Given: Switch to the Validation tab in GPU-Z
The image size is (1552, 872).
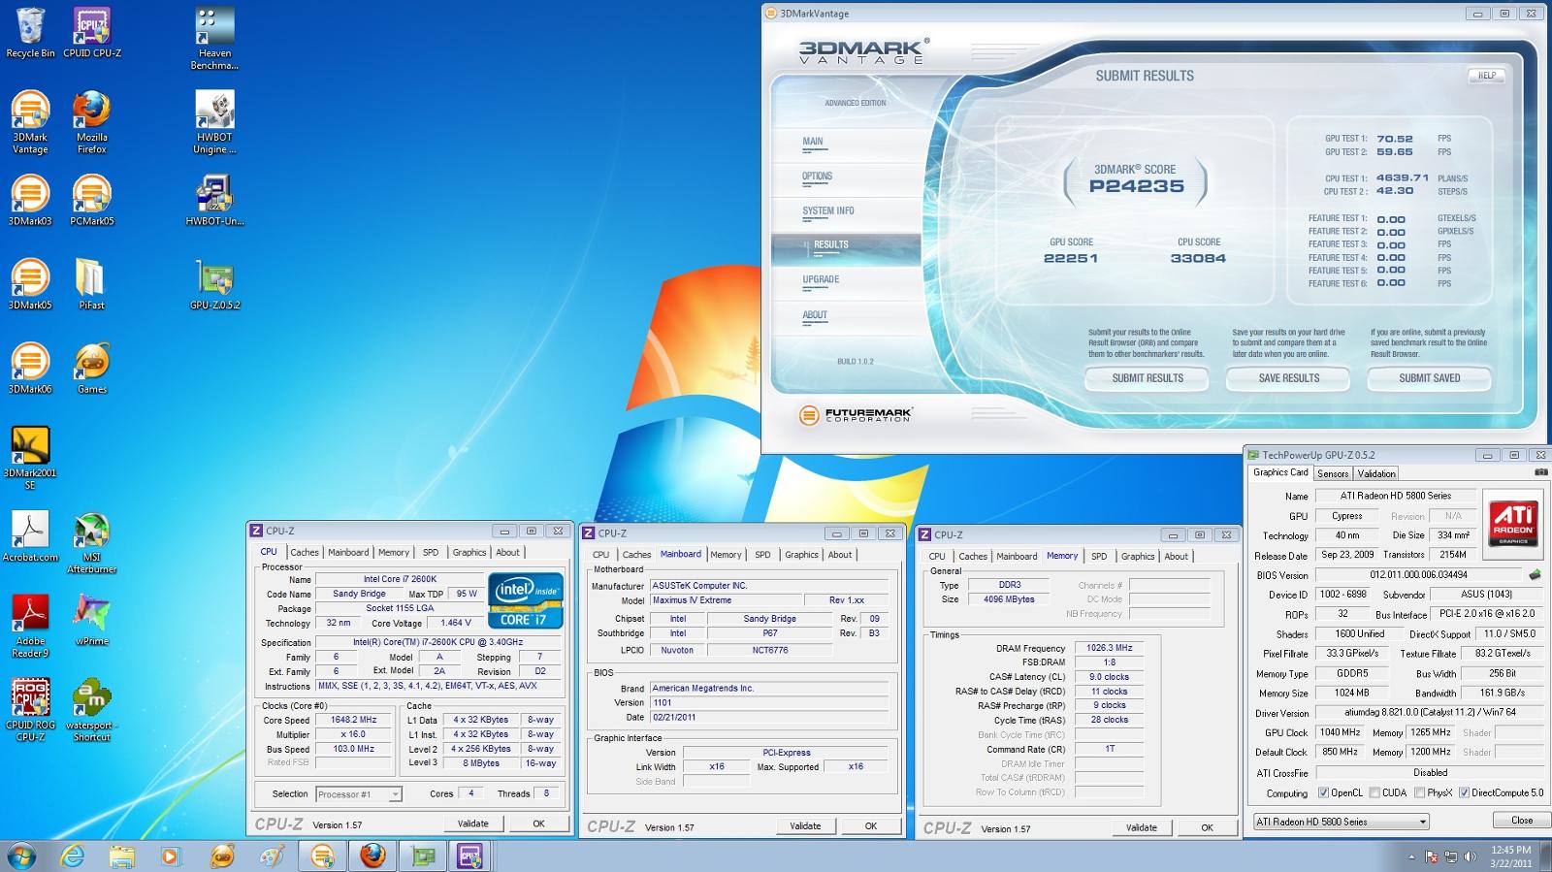Looking at the screenshot, I should (1376, 473).
